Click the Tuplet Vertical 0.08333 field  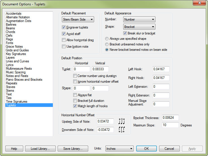[100, 69]
